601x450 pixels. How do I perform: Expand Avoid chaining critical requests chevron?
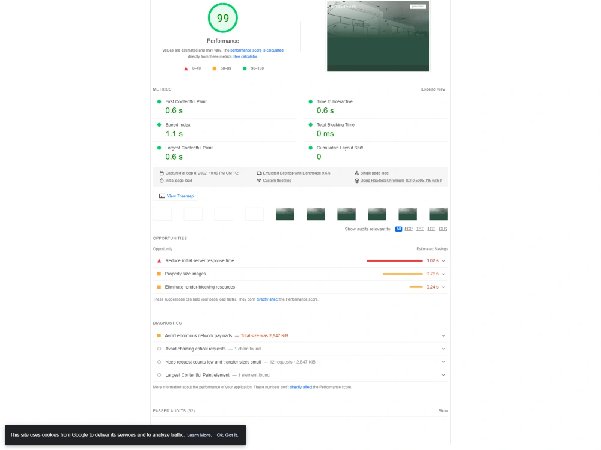[444, 349]
